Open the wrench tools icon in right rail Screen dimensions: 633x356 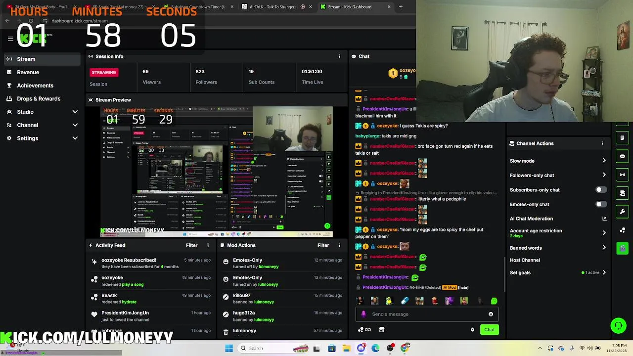pyautogui.click(x=623, y=212)
